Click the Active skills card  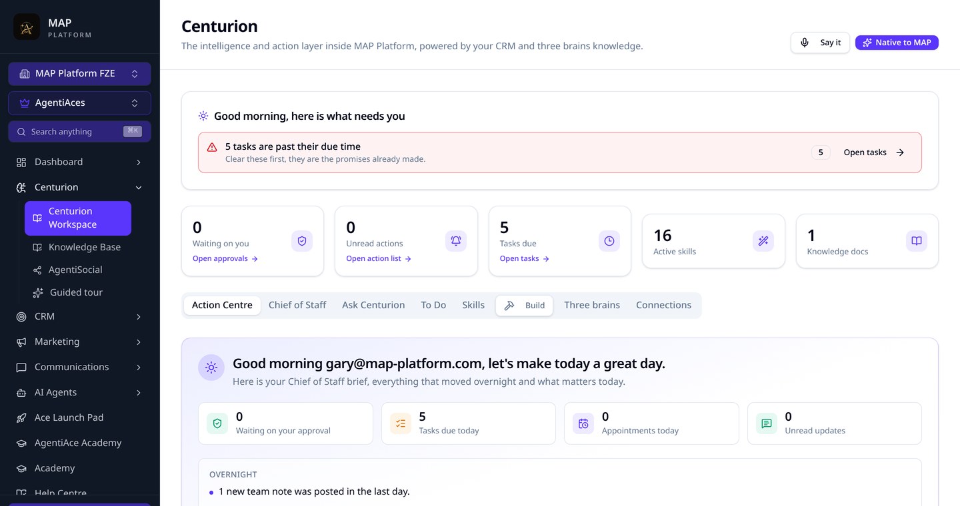[x=713, y=241]
